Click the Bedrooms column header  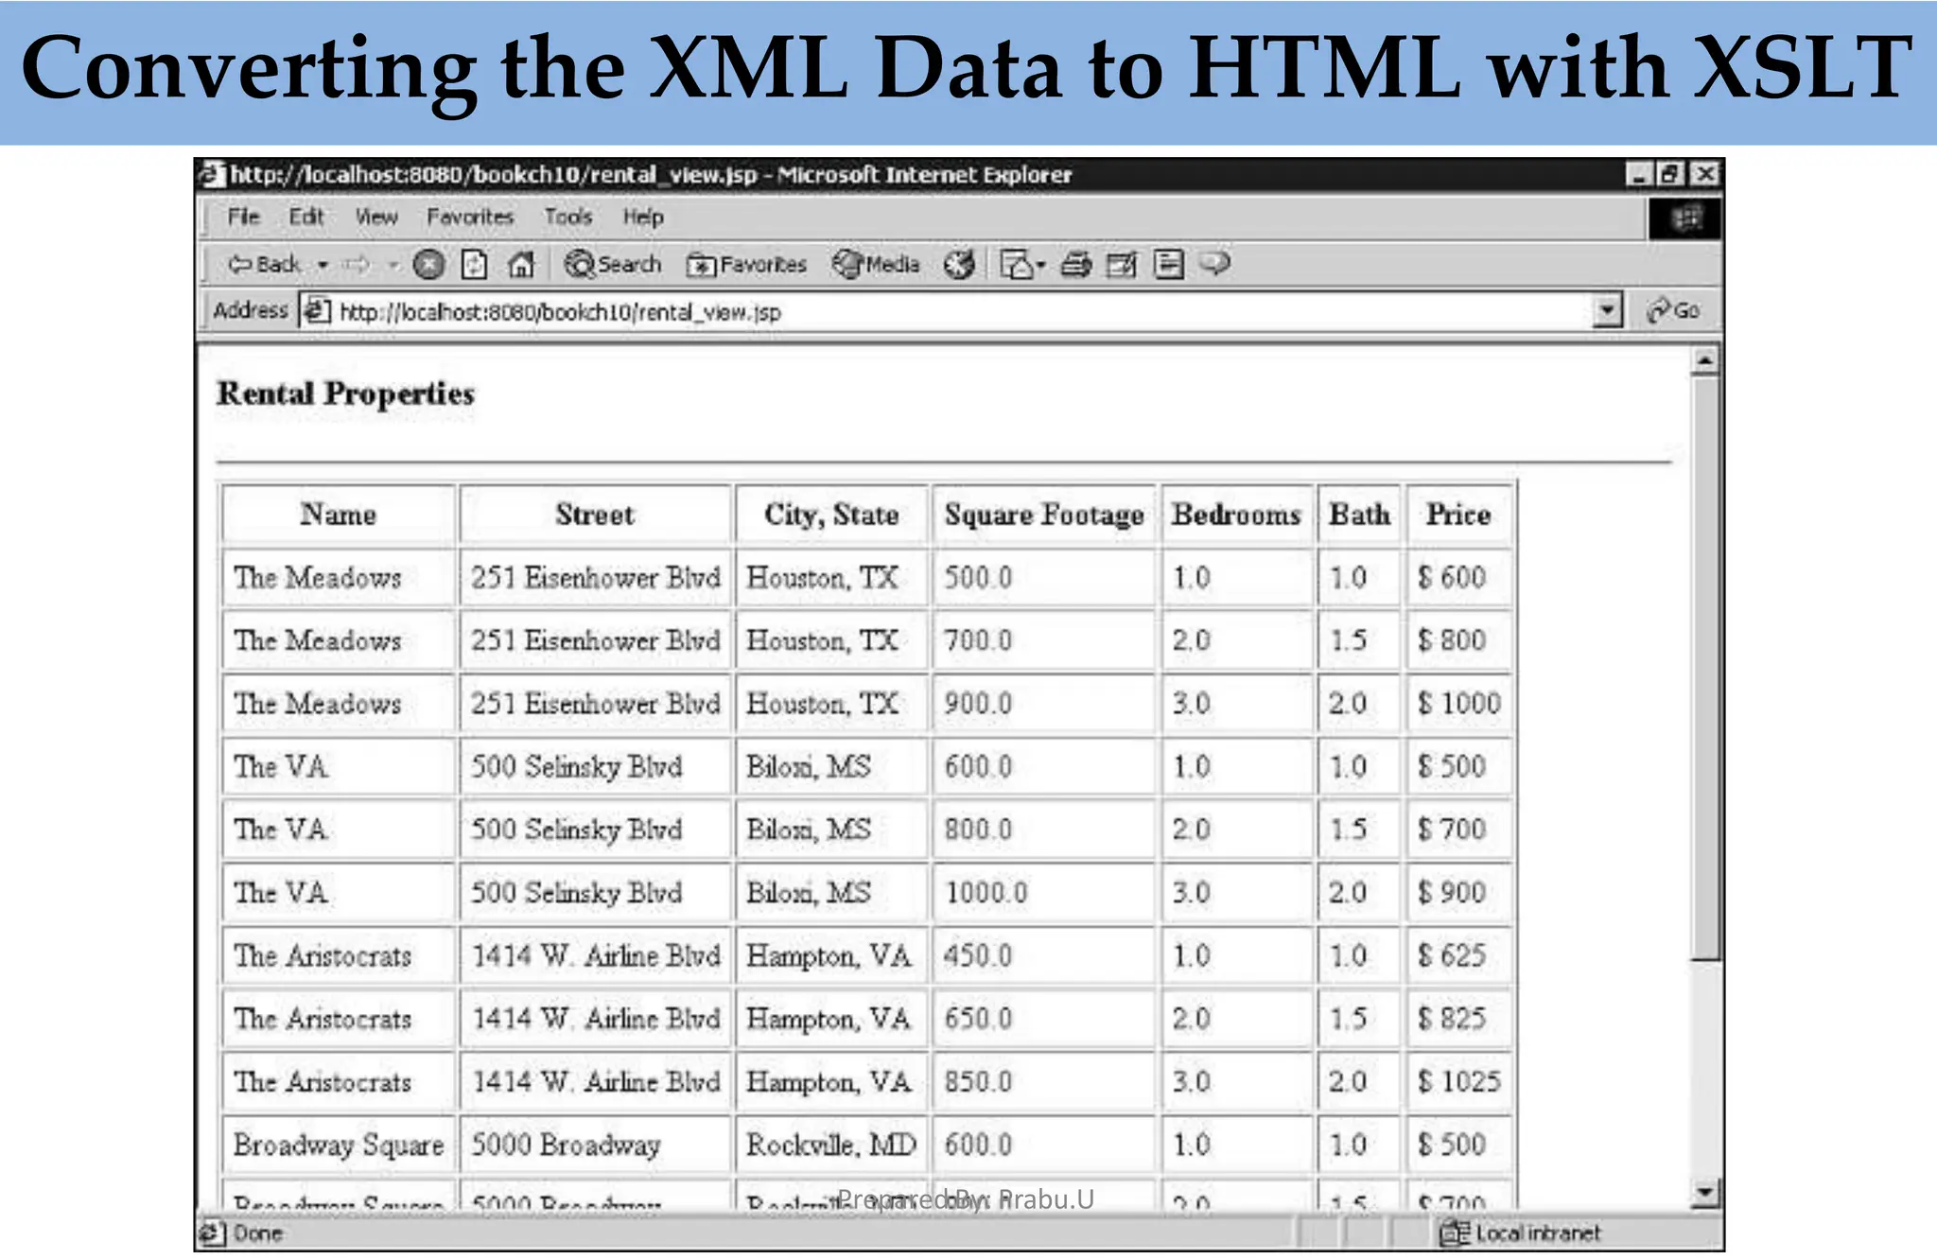pos(1236,515)
